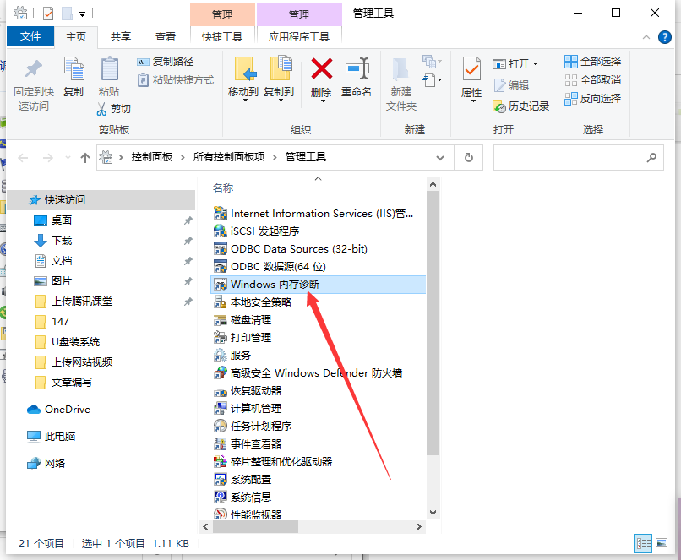Click the 复制路径 icon
The height and width of the screenshot is (560, 681).
tap(167, 62)
